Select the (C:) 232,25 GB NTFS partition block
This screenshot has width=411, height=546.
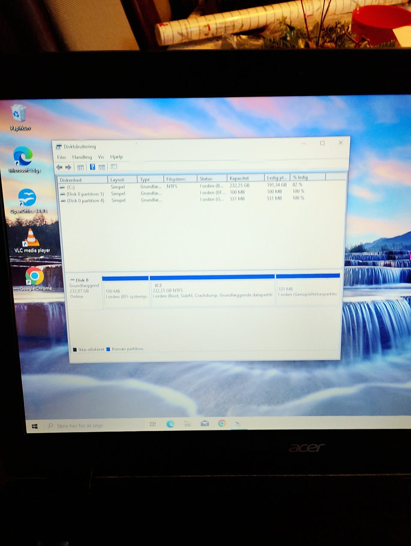212,291
